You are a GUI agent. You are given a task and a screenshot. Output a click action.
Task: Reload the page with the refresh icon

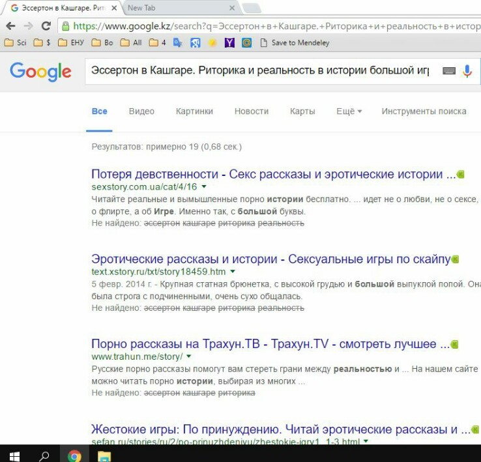[46, 26]
